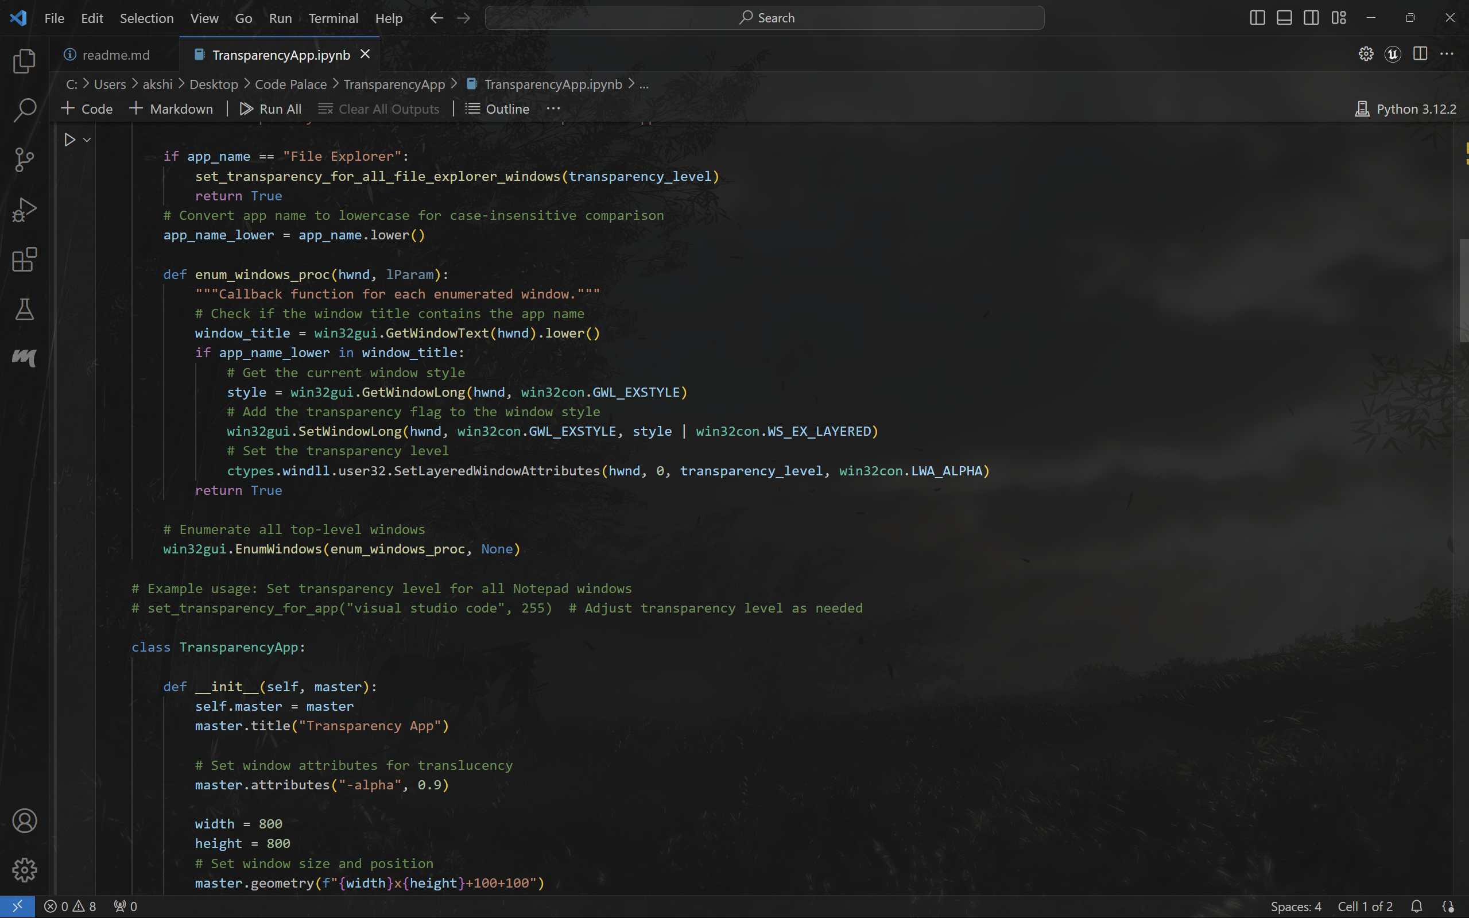Expand the TransparencyApp.ipynb file breadcrumb

545,84
